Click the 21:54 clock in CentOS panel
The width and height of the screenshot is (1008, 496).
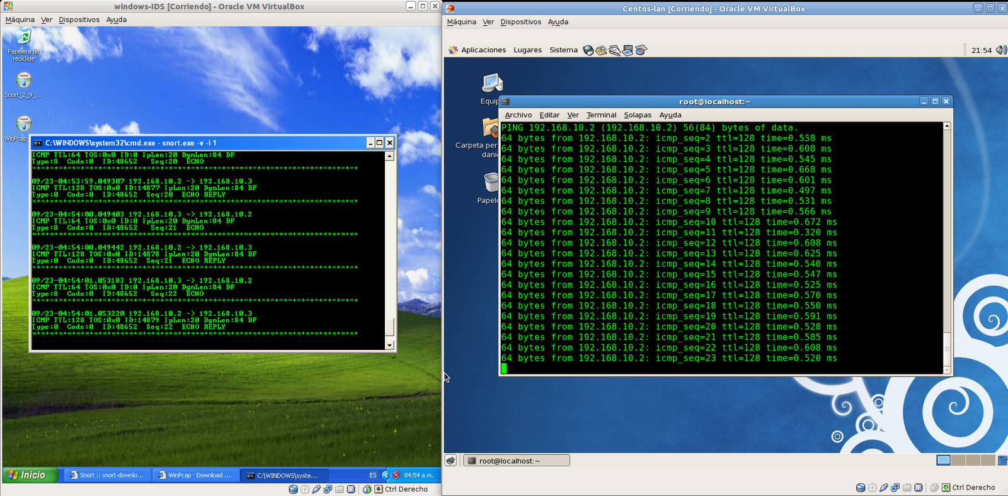[x=982, y=50]
